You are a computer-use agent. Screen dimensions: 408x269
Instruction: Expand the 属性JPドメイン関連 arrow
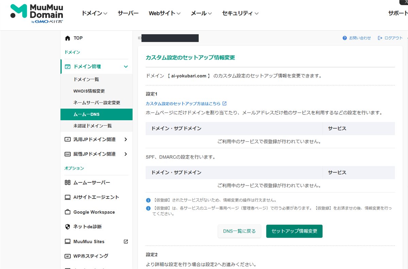point(126,154)
